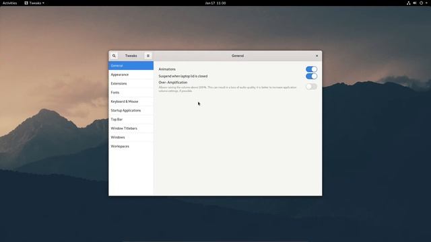Open the search in Tweaks
Image resolution: width=431 pixels, height=242 pixels.
tap(114, 56)
